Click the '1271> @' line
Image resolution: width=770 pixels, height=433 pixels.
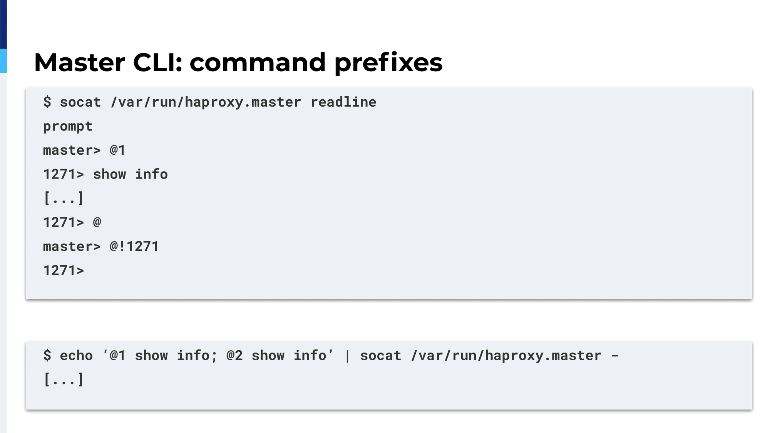click(72, 222)
